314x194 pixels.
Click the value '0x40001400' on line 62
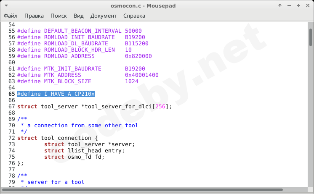142,75
